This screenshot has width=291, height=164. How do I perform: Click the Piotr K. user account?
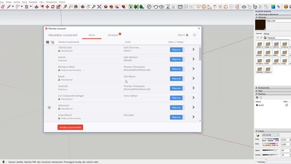pyautogui.click(x=183, y=35)
